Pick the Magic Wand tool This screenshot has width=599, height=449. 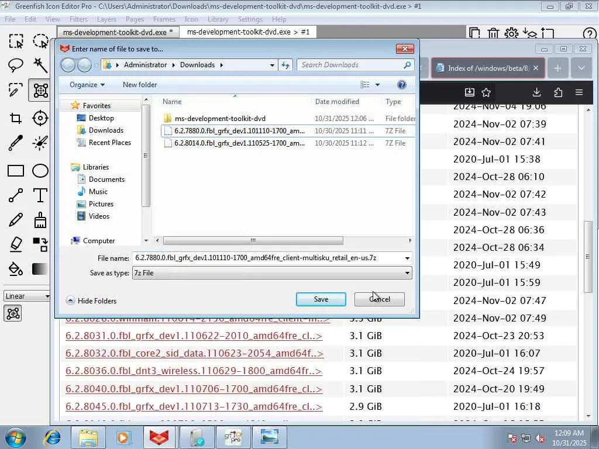coord(40,65)
